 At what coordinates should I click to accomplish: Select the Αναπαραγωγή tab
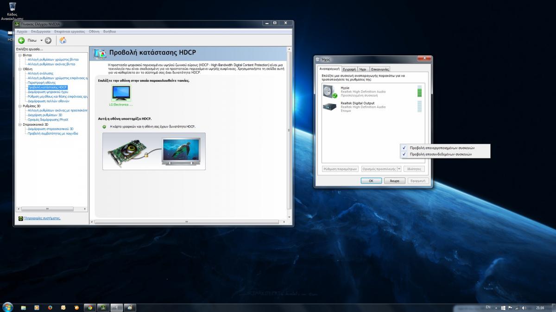329,68
